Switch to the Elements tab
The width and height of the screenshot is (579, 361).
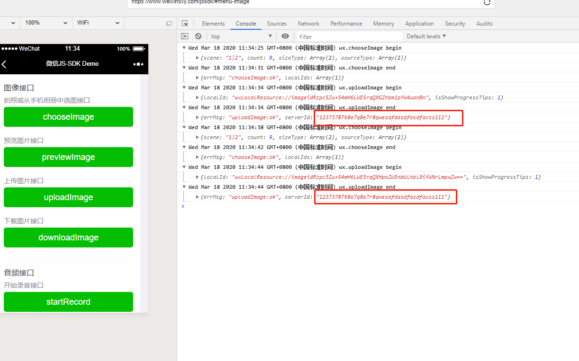pyautogui.click(x=213, y=23)
